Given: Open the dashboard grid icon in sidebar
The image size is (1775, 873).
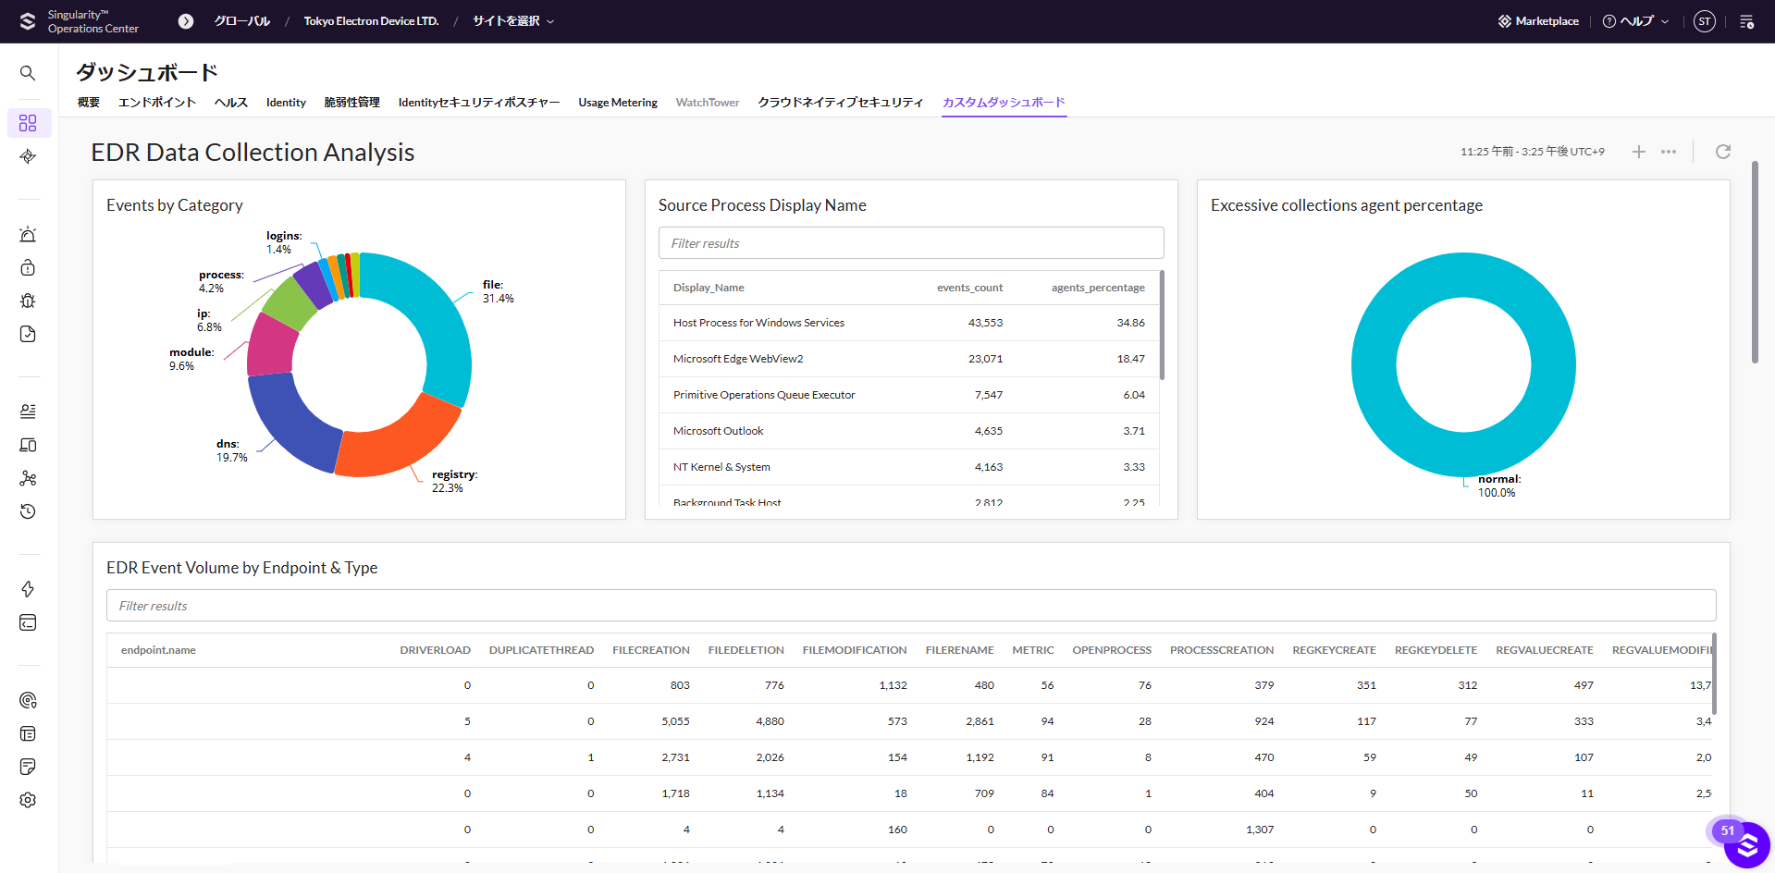Looking at the screenshot, I should pos(28,123).
